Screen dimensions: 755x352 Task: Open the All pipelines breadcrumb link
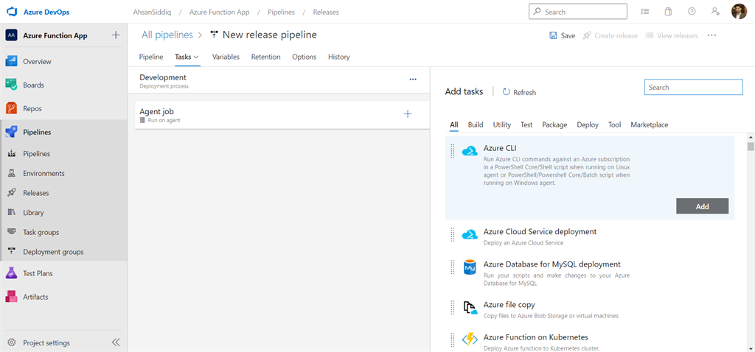167,35
